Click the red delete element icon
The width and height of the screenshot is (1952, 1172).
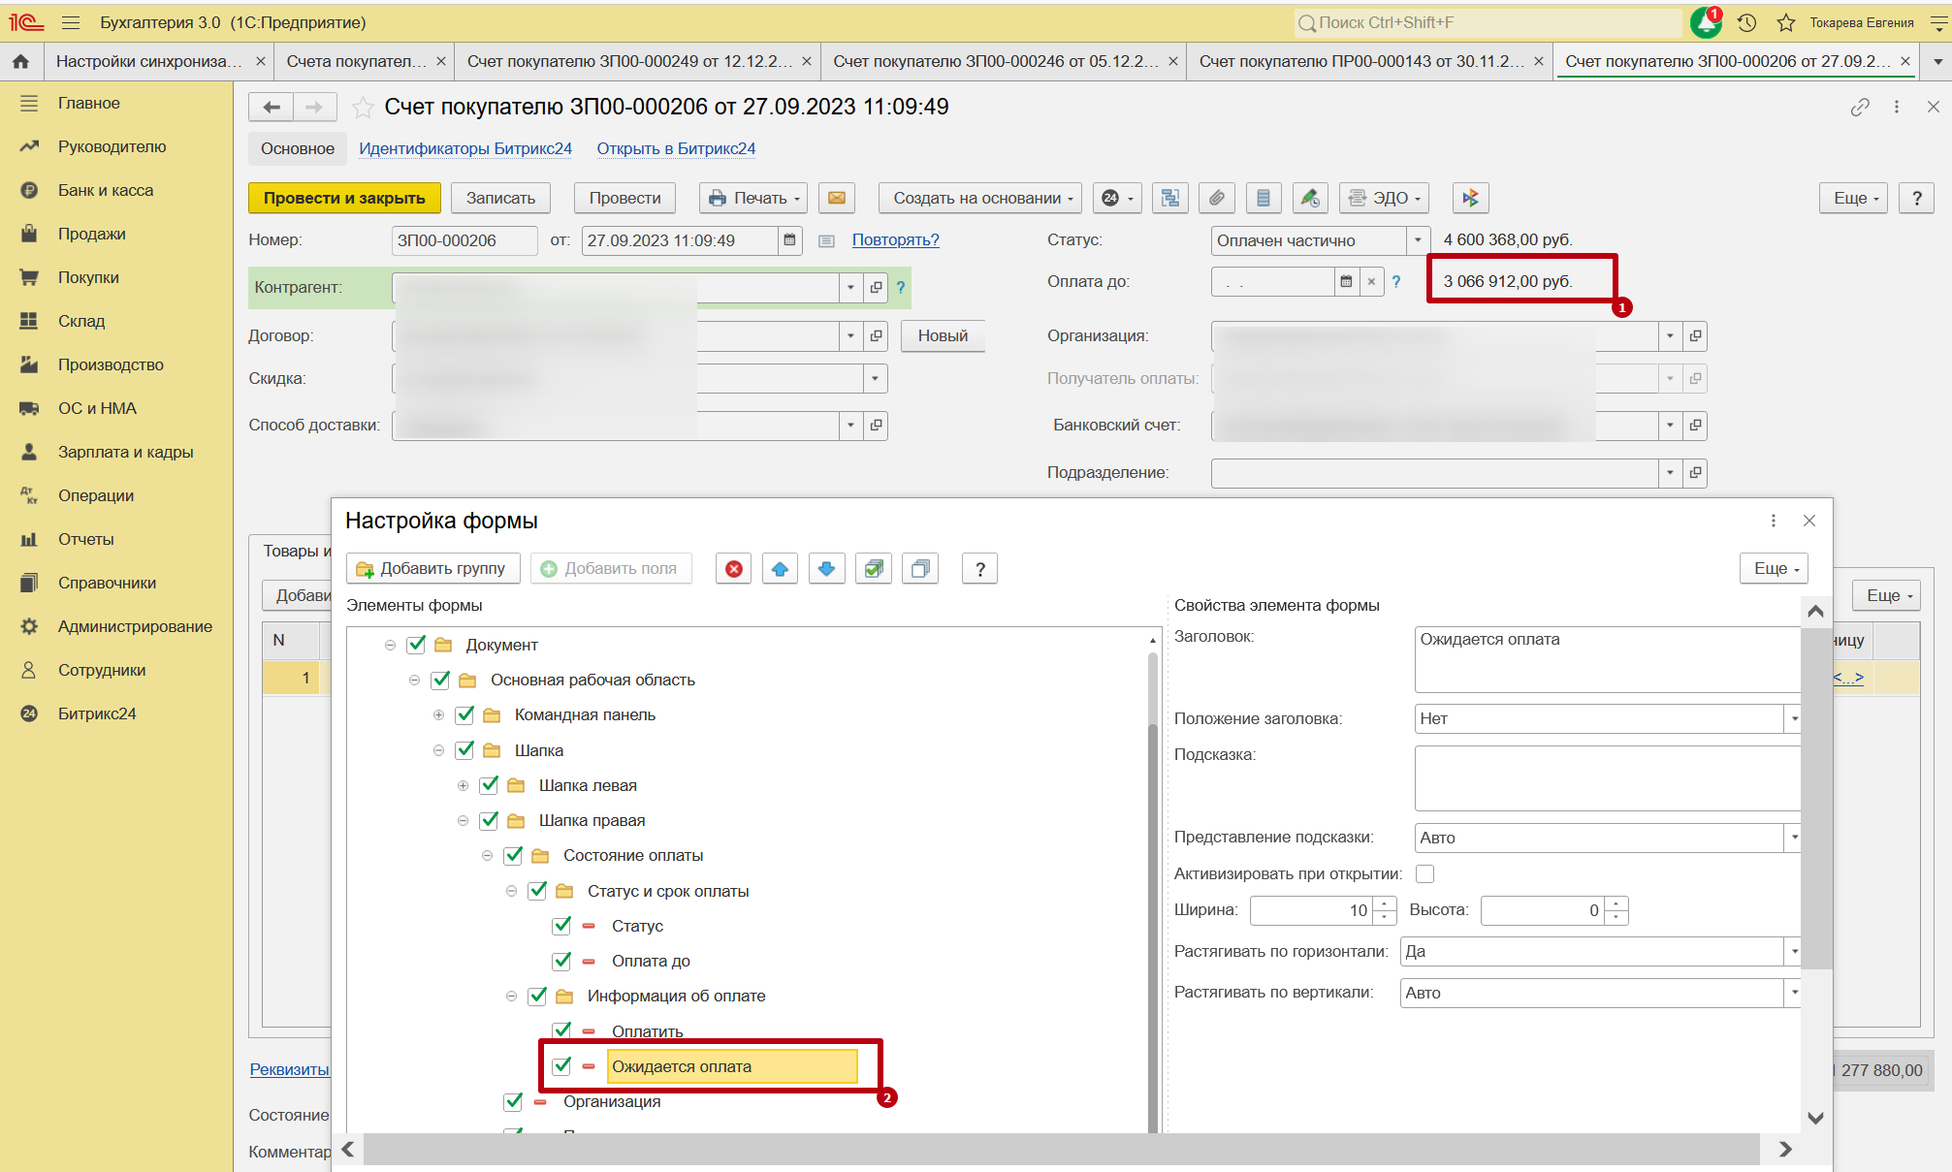tap(734, 569)
